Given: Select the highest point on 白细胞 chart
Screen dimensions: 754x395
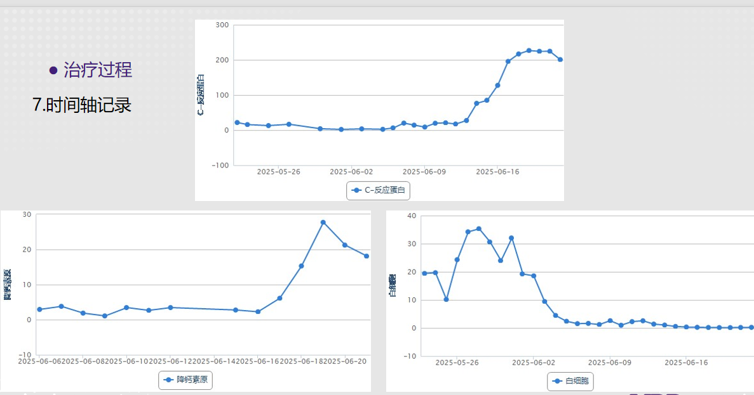Looking at the screenshot, I should click(479, 229).
